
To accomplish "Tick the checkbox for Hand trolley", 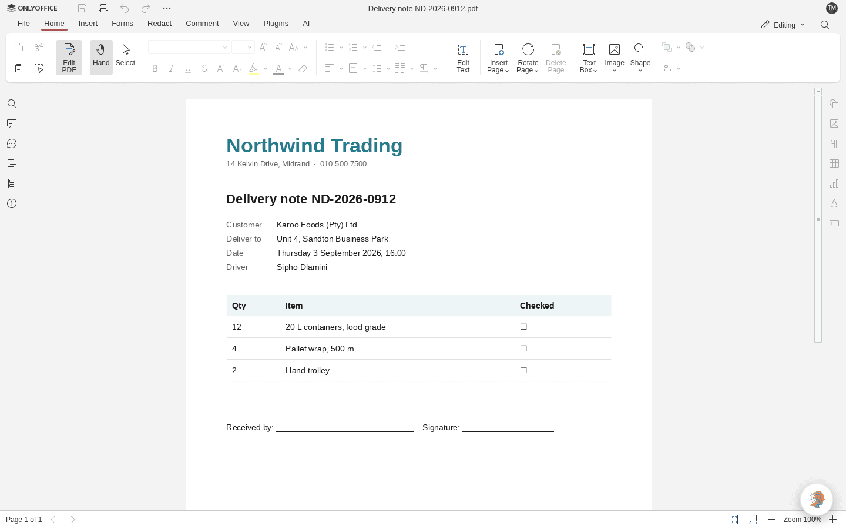I will click(x=523, y=370).
